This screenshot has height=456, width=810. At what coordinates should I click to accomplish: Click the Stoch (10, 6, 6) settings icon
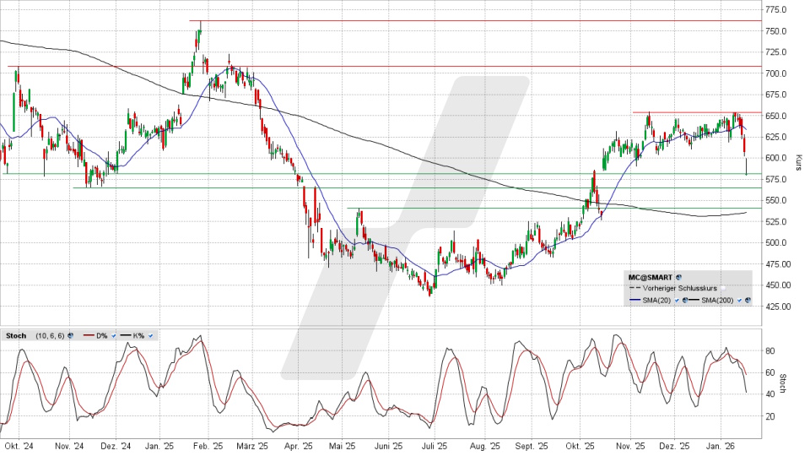click(71, 336)
